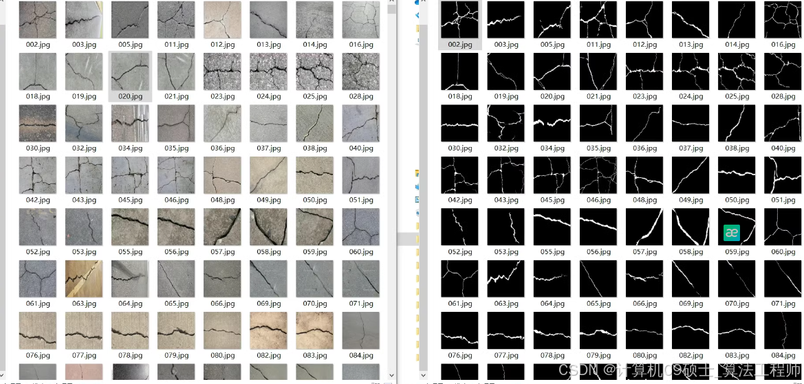
Task: Click file name 070.jpg in right window
Action: click(737, 303)
